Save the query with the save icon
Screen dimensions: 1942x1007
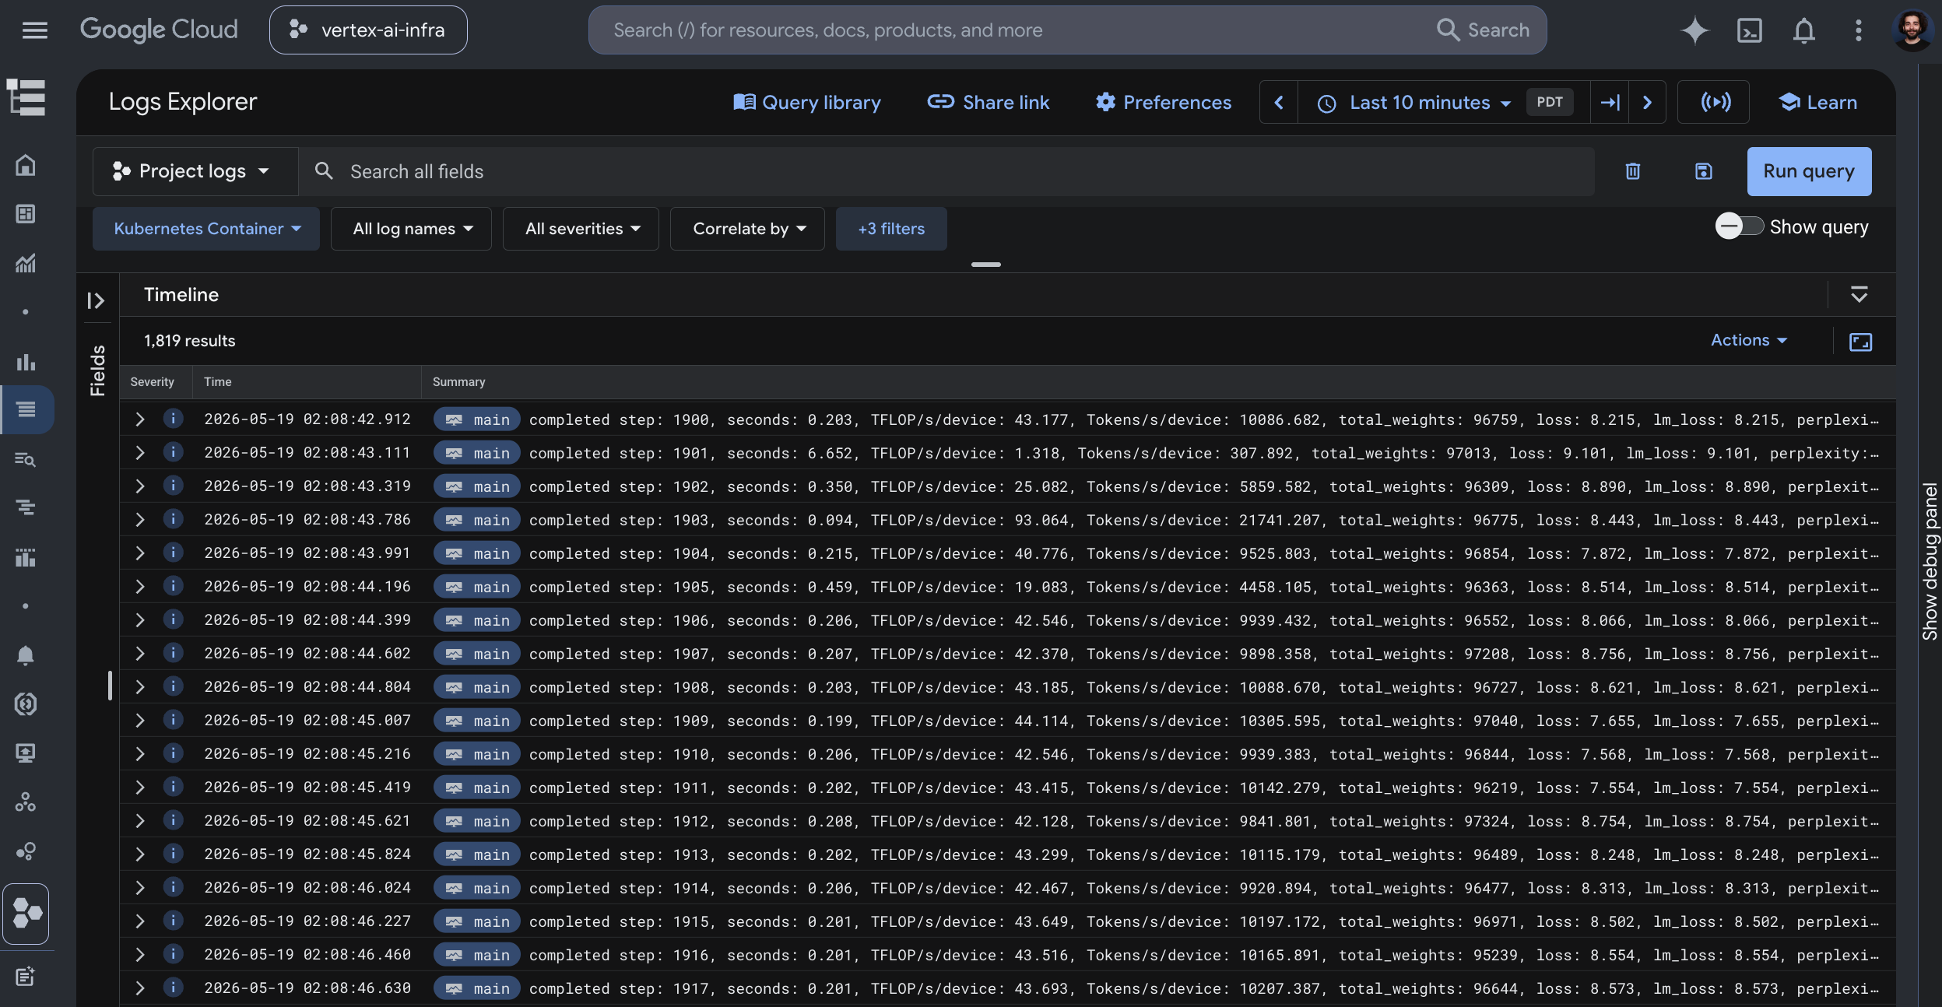point(1704,171)
